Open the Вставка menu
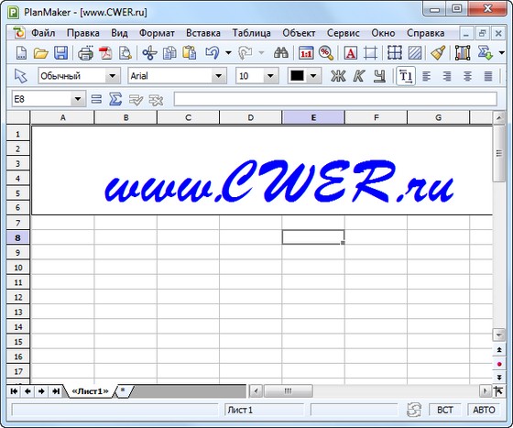 (203, 33)
